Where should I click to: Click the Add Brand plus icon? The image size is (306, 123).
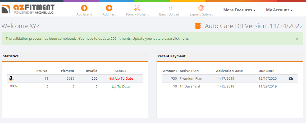84,8
